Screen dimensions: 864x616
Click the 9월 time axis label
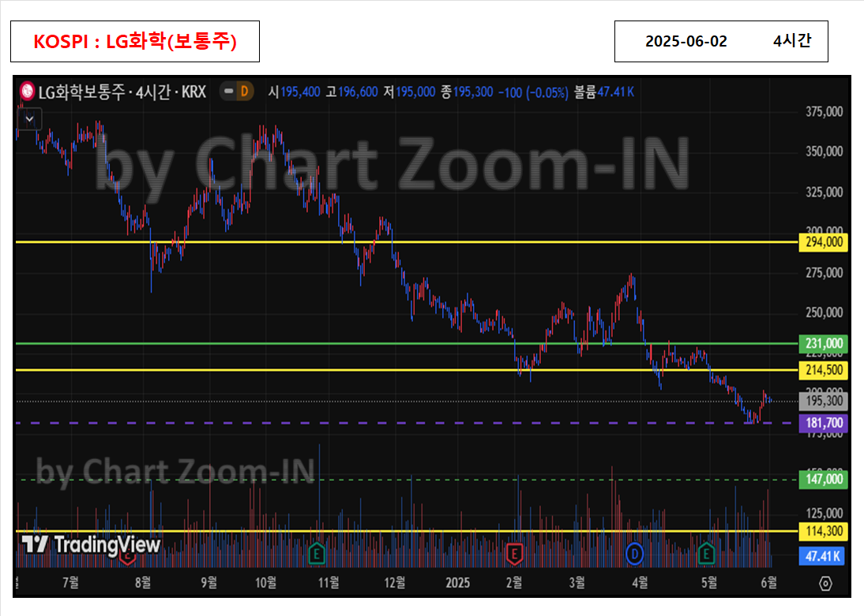(x=208, y=582)
